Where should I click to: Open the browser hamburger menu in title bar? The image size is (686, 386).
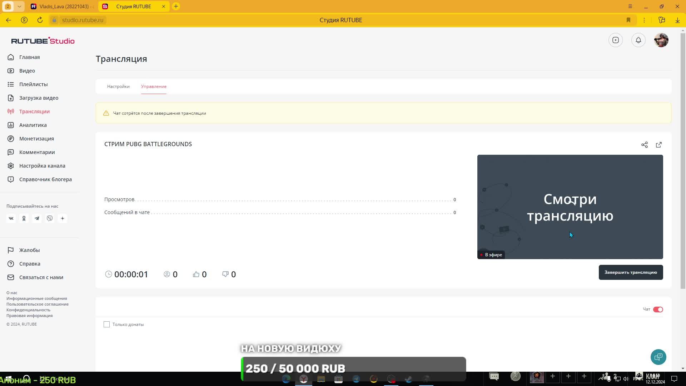pos(630,6)
